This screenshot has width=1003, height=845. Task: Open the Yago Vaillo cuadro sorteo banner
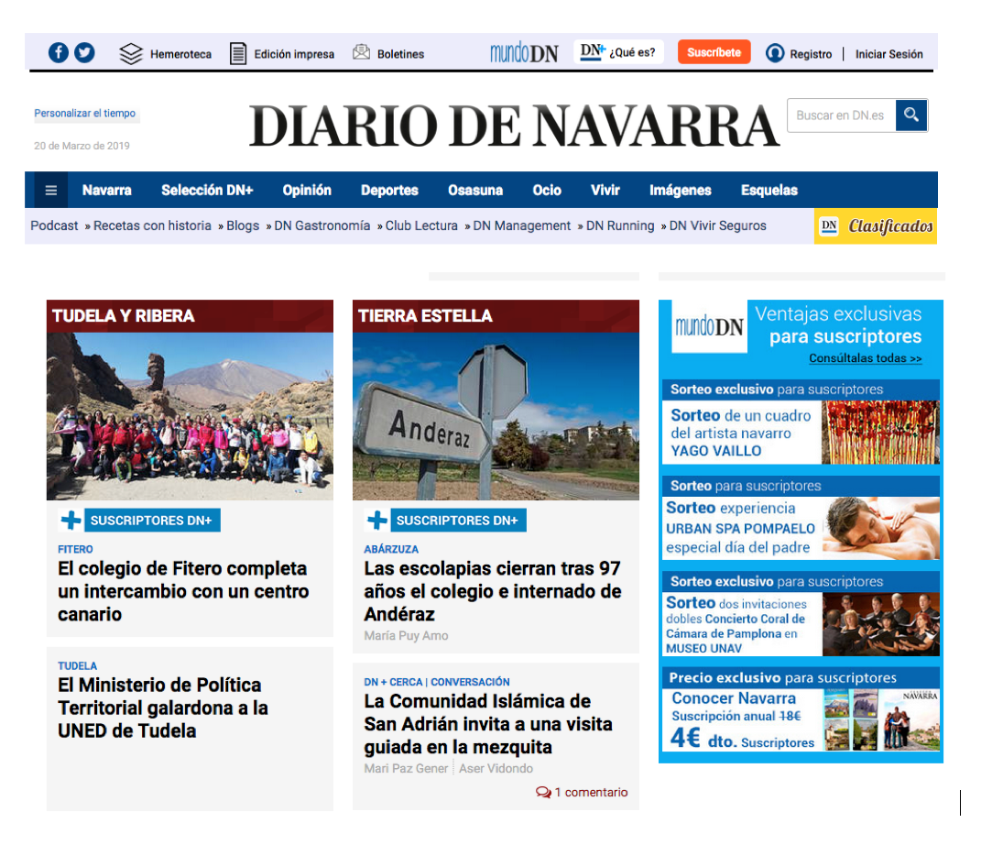[x=801, y=422]
